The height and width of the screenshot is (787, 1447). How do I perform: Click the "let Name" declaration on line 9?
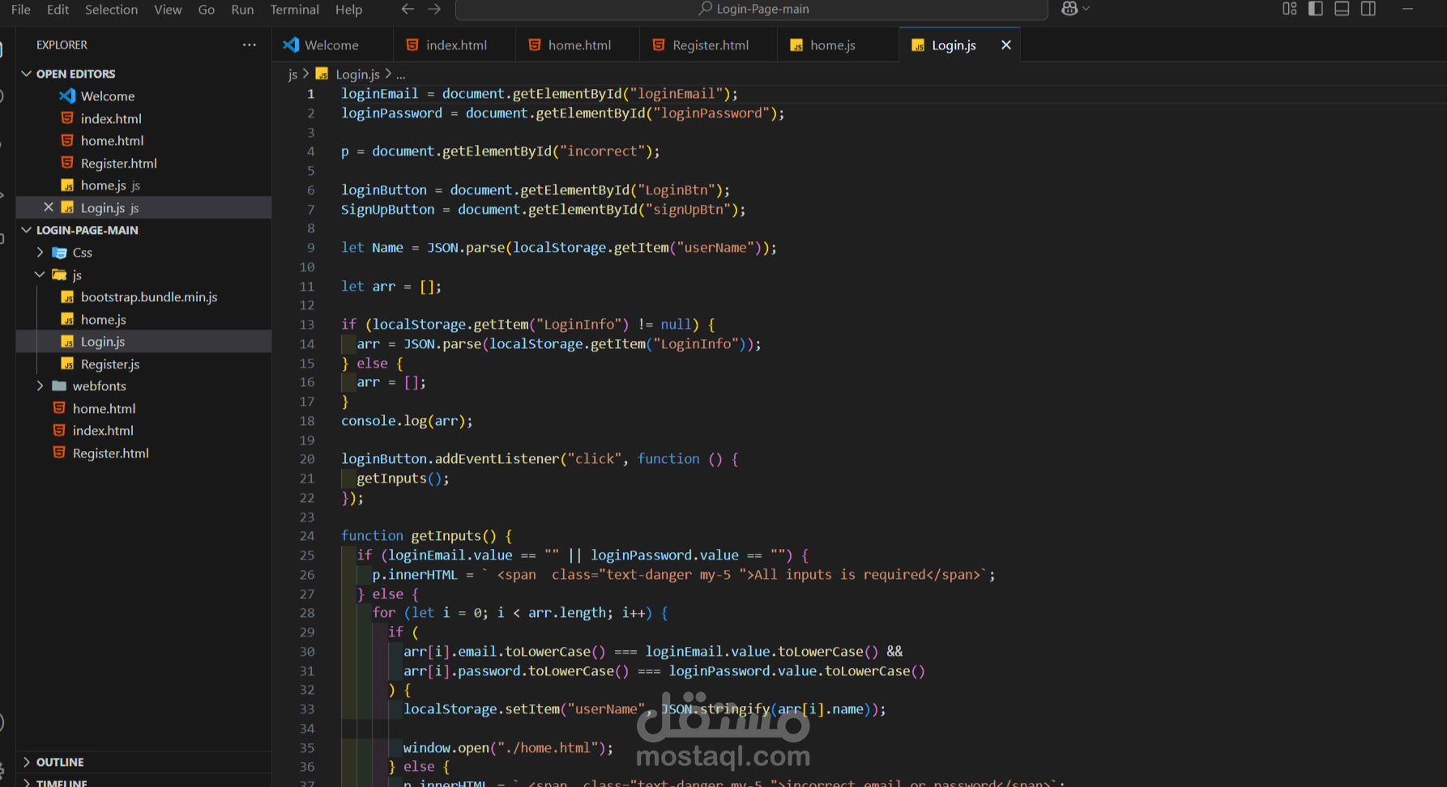372,248
